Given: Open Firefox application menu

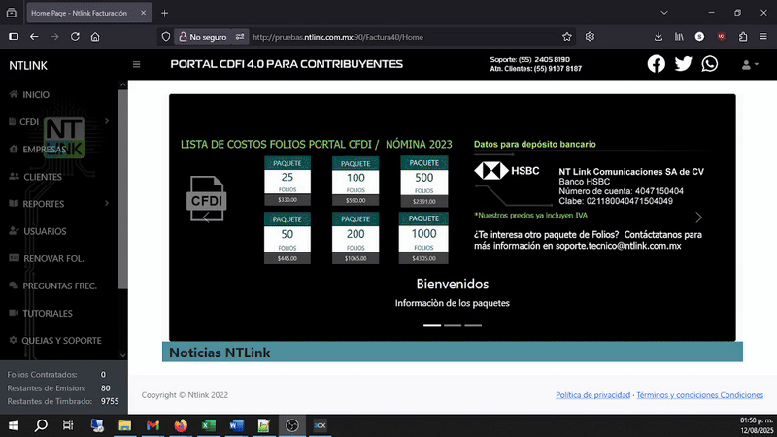Looking at the screenshot, I should tap(763, 37).
